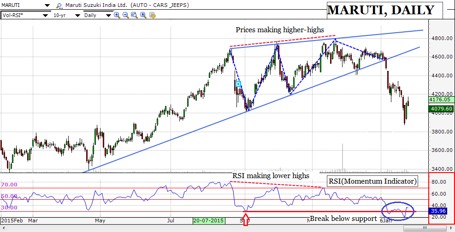Click the 4800.00 price axis label
This screenshot has width=455, height=232.
click(441, 38)
